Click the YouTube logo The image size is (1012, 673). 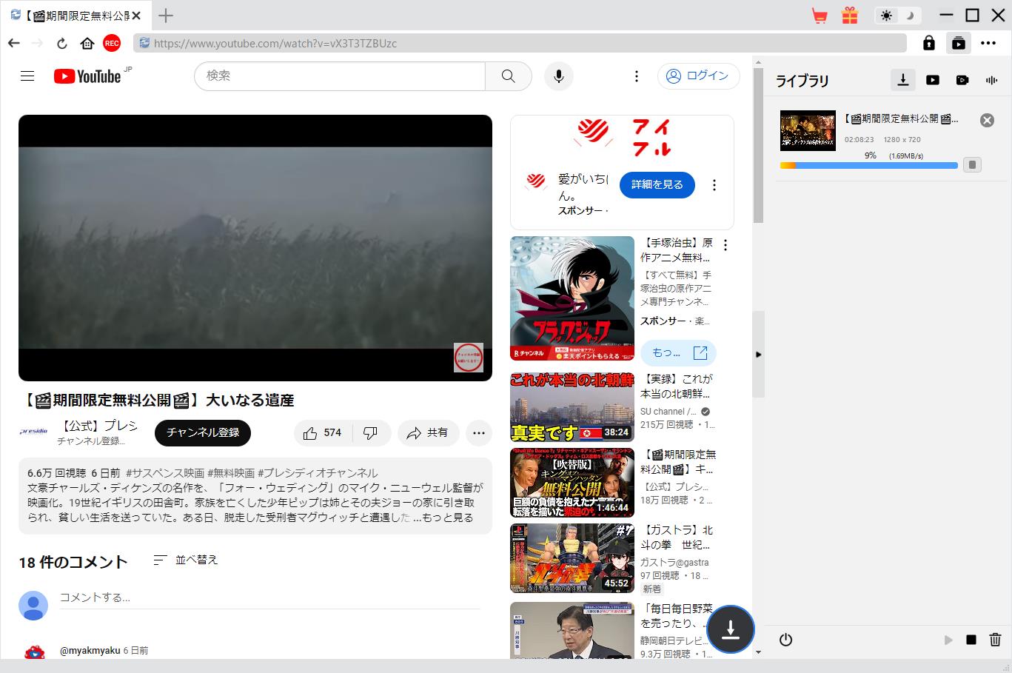[x=87, y=76]
